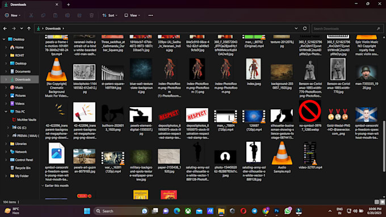Open Photoshop from the taskbar
Viewport: 386px width, 217px height.
pos(276,211)
